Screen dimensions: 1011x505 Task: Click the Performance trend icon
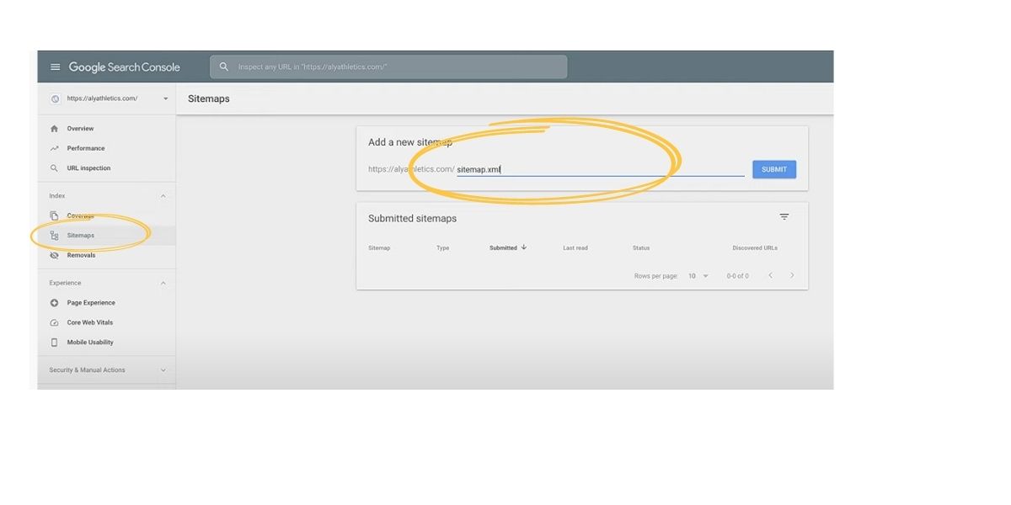[55, 148]
